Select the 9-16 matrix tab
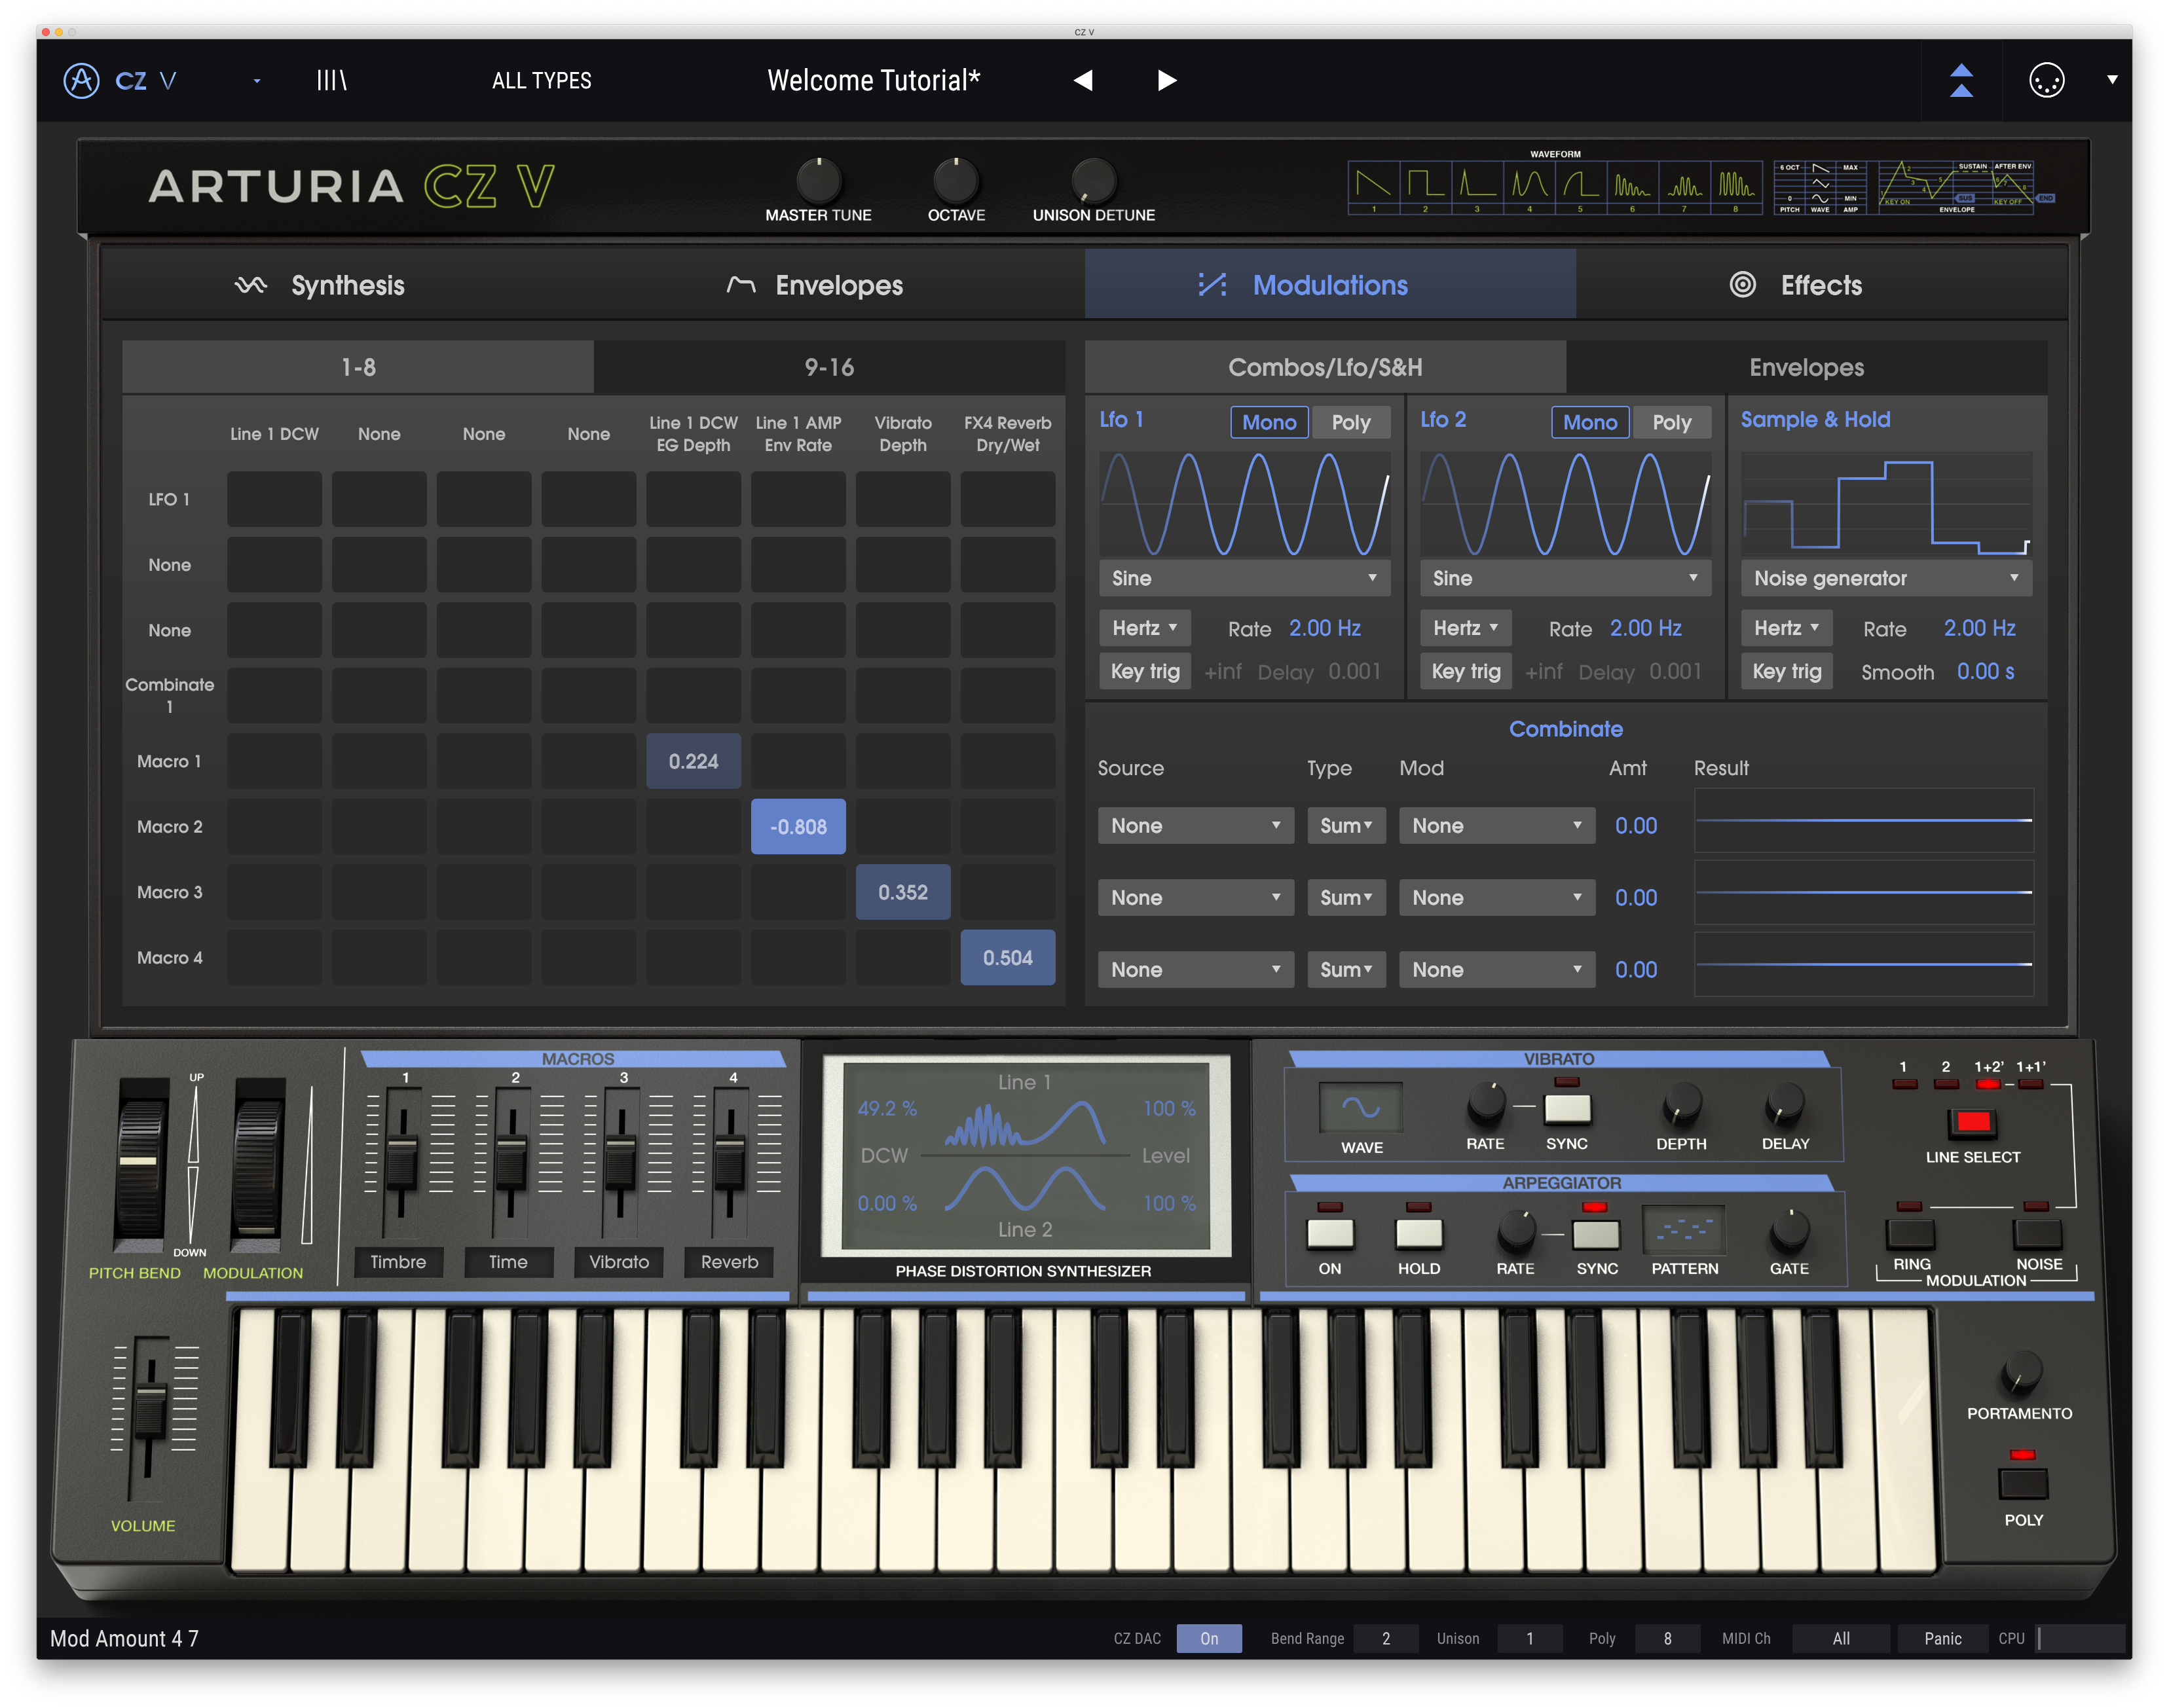The width and height of the screenshot is (2169, 1708). pos(829,367)
